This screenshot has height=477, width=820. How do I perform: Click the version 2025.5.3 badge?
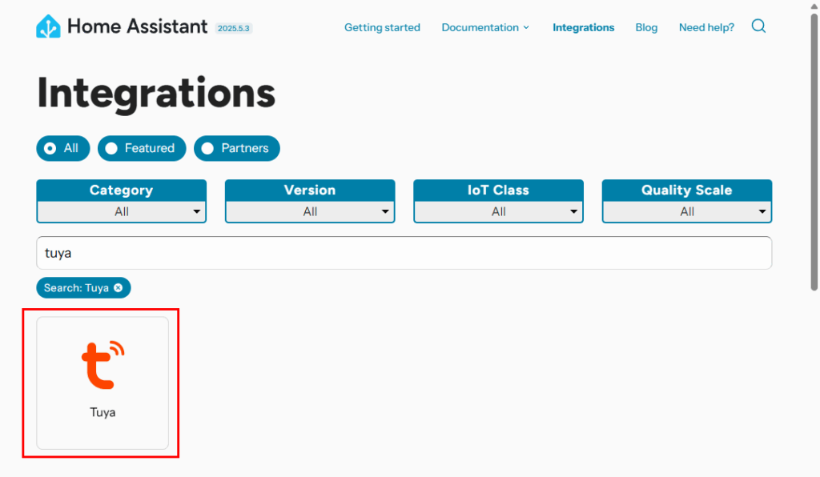[x=234, y=28]
